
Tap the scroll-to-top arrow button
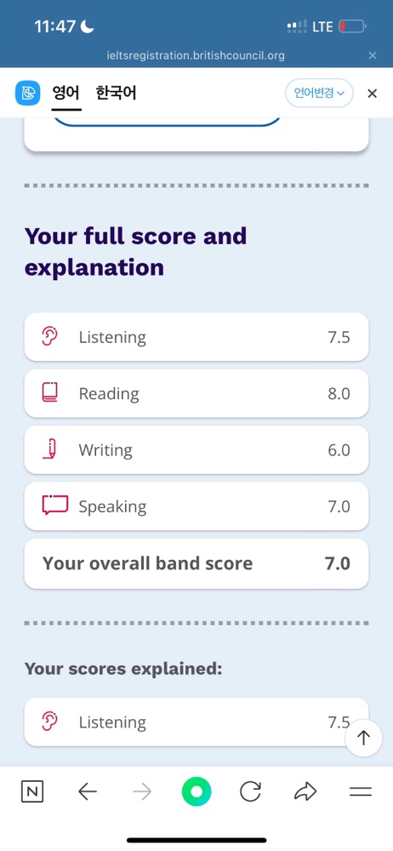coord(364,738)
